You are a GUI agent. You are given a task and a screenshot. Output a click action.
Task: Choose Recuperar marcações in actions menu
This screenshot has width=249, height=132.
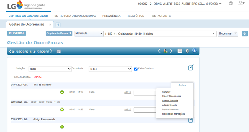point(174,114)
